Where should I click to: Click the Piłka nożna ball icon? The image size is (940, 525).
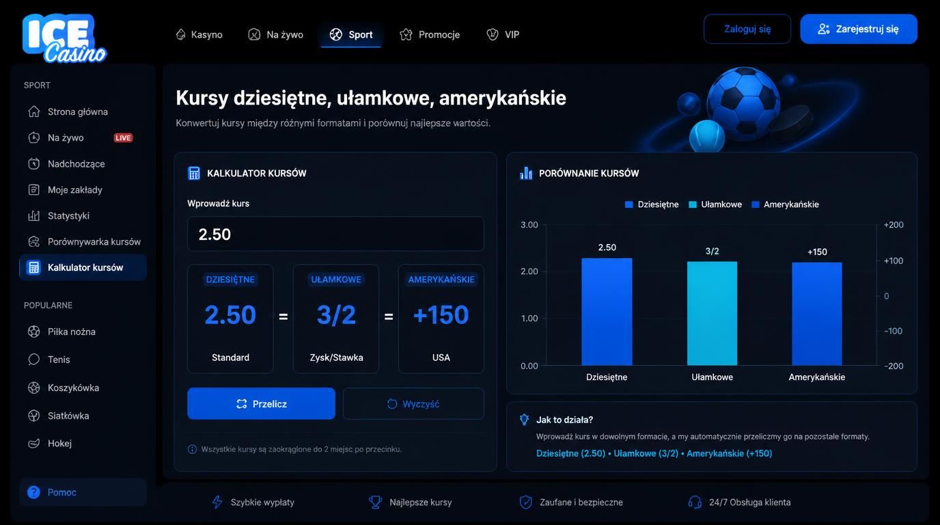[x=33, y=332]
